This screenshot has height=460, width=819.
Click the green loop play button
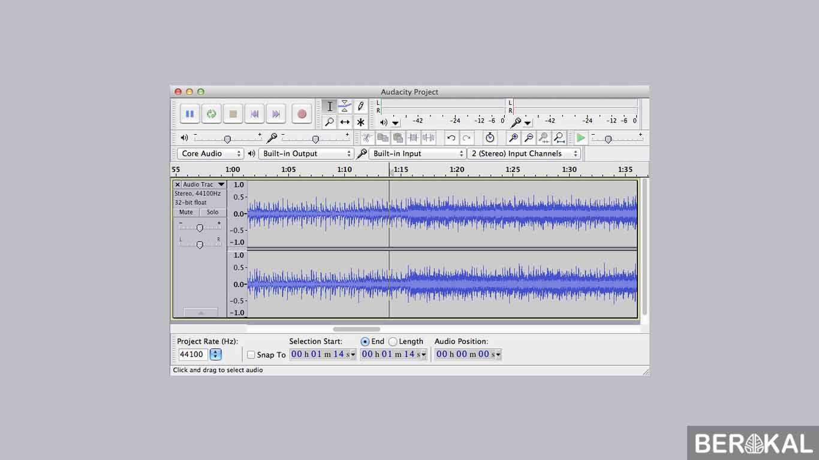211,114
